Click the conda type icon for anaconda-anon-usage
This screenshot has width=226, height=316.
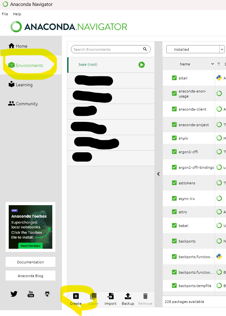click(219, 93)
